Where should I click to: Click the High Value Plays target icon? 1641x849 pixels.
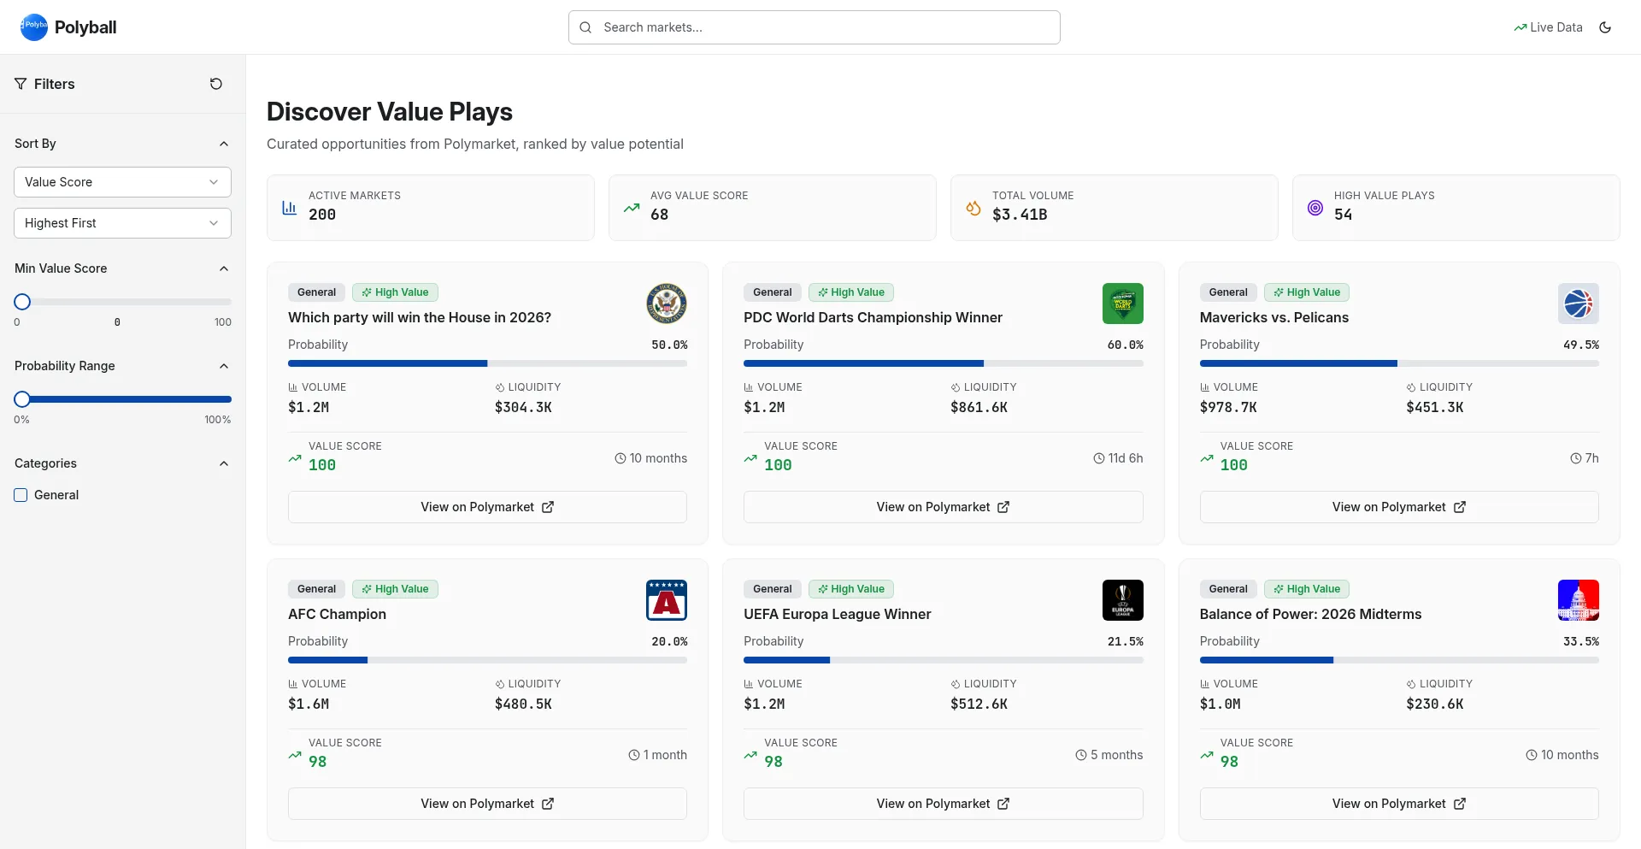1315,208
